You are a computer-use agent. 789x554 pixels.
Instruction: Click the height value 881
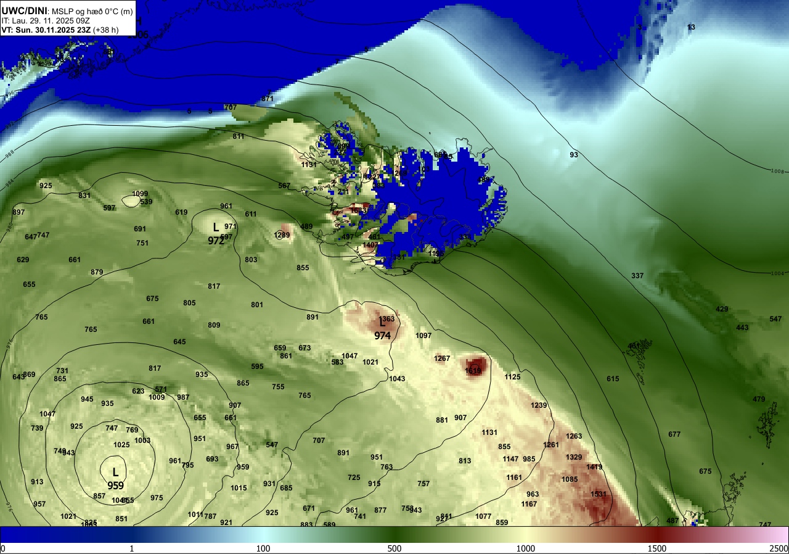tap(442, 420)
